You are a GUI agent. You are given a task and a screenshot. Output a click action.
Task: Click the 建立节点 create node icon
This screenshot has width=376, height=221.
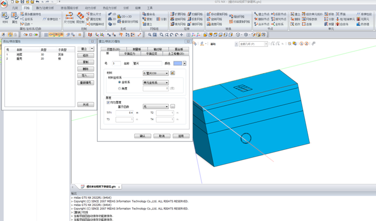click(x=261, y=14)
